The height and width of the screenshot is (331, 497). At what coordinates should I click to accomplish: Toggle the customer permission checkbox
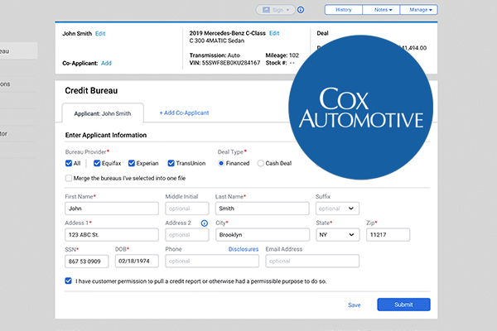pos(69,281)
